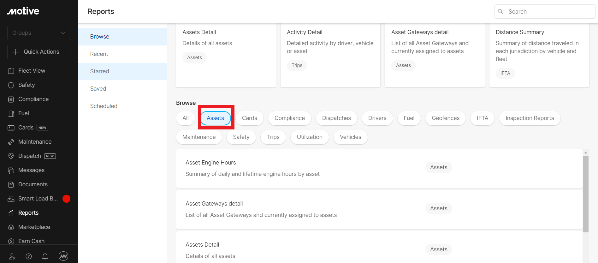The image size is (598, 263).
Task: Click the Documents icon in sidebar
Action: point(11,184)
